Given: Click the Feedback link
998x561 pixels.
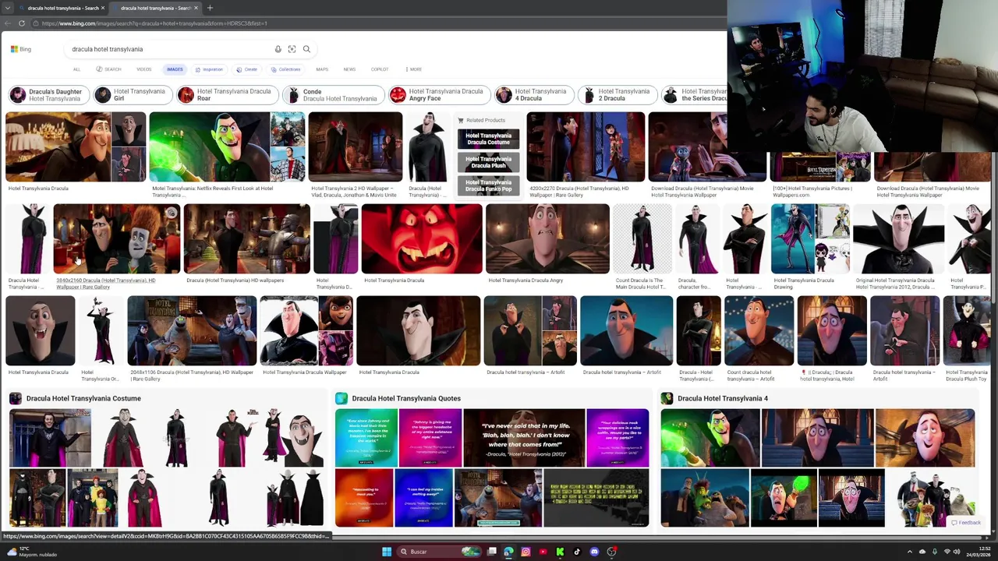Looking at the screenshot, I should coord(966,523).
